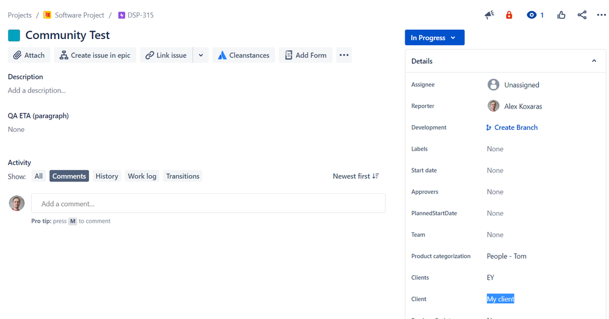This screenshot has height=319, width=609.
Task: Click the Link issue button
Action: point(166,55)
